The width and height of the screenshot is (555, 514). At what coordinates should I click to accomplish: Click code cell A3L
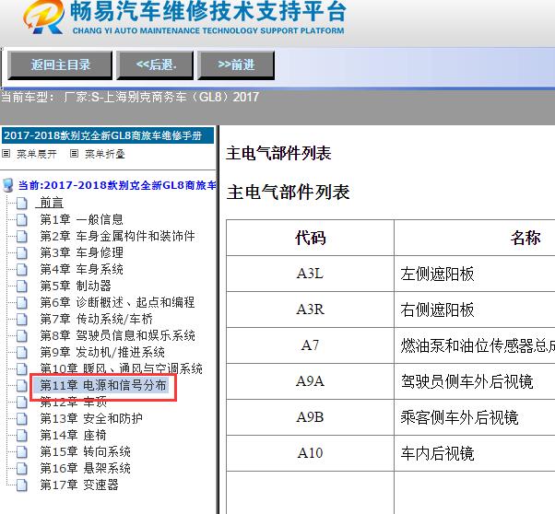pos(311,274)
